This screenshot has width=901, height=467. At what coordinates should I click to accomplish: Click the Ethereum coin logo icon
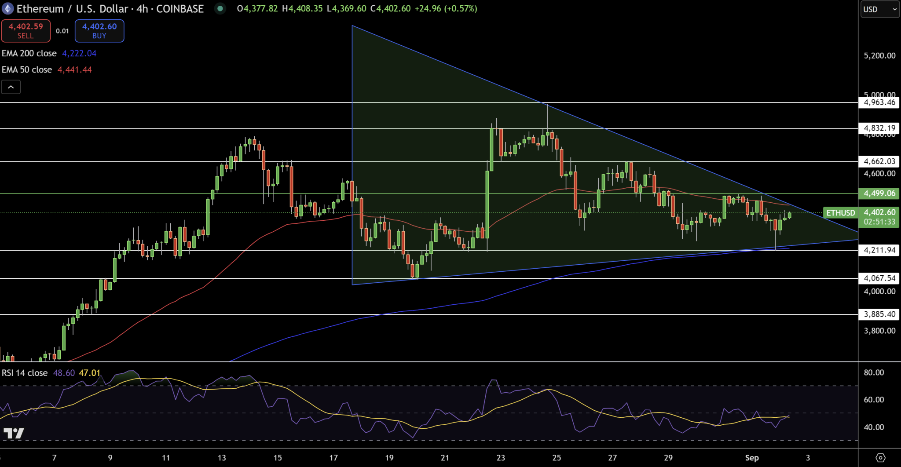7,8
